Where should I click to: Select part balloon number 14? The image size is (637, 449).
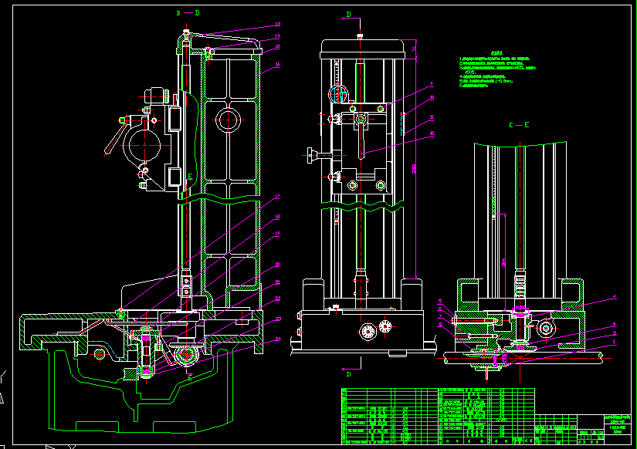(x=278, y=36)
